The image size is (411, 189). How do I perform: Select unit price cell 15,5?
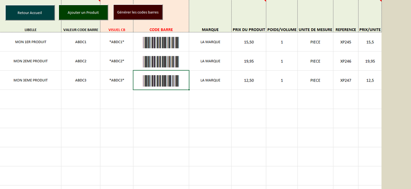point(370,42)
